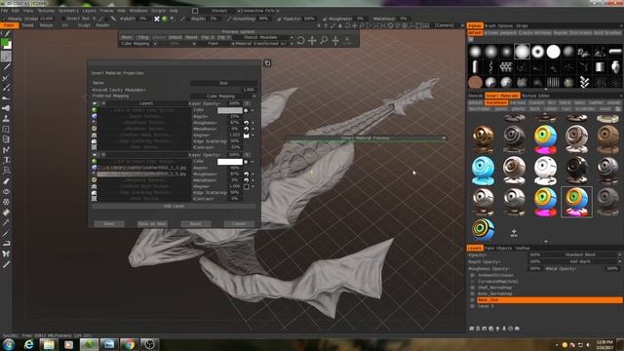This screenshot has height=351, width=624.
Task: Click Save as New button
Action: click(152, 223)
